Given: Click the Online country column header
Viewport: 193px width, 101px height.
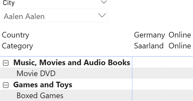Looking at the screenshot, I should coord(180,35).
